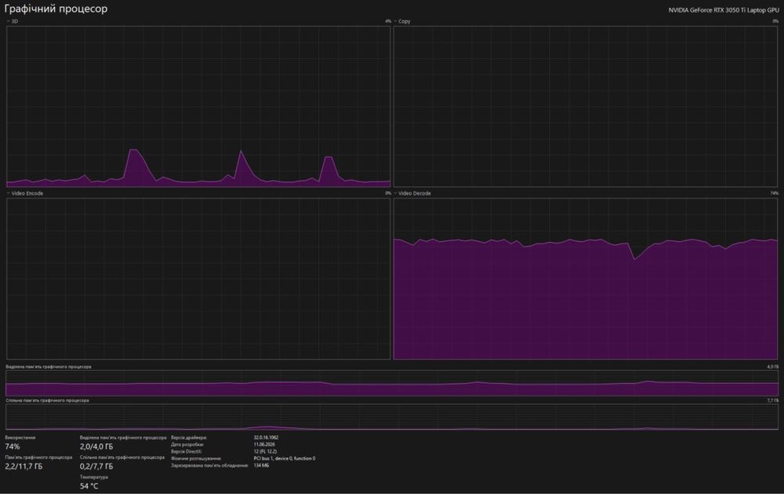Click the 54 °C temperature value
Viewport: 784px width, 494px height.
89,486
